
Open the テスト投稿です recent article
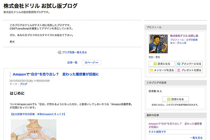157,132
